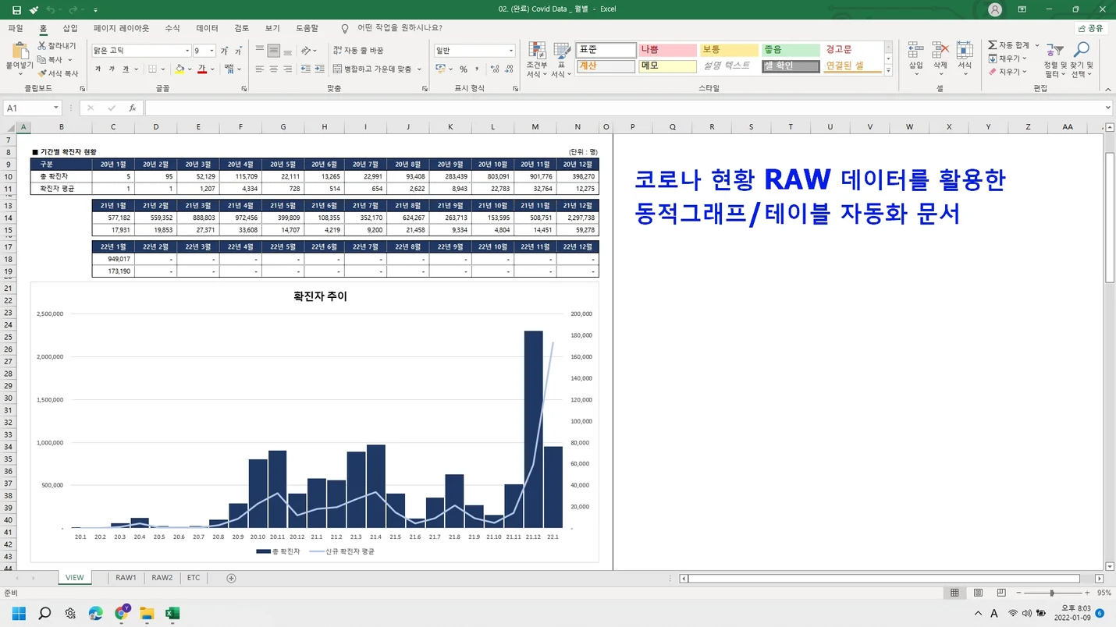1116x627 pixels.
Task: Click the Save icon in the title bar
Action: (x=17, y=10)
